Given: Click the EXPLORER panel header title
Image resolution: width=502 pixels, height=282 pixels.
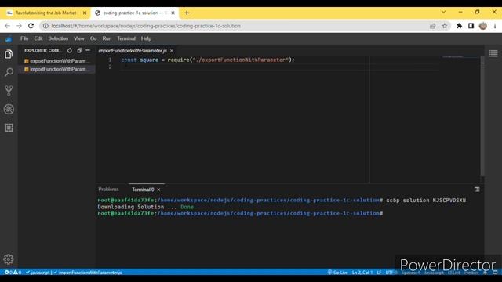Looking at the screenshot, I should pyautogui.click(x=43, y=50).
